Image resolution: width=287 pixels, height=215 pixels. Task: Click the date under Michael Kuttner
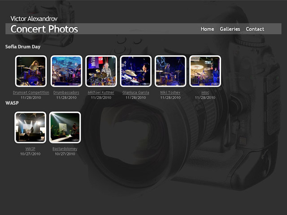pos(101,98)
